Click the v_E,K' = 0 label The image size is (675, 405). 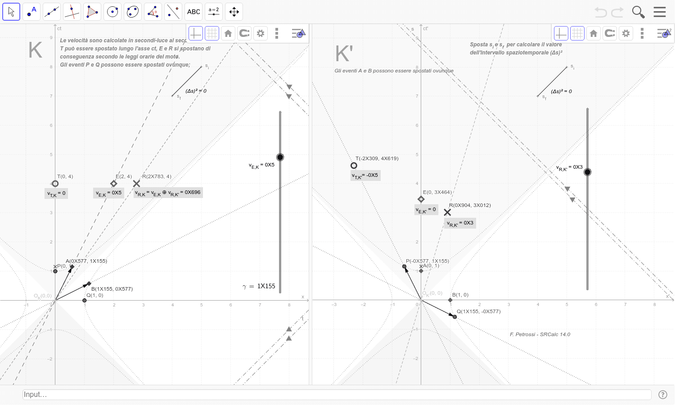point(426,210)
